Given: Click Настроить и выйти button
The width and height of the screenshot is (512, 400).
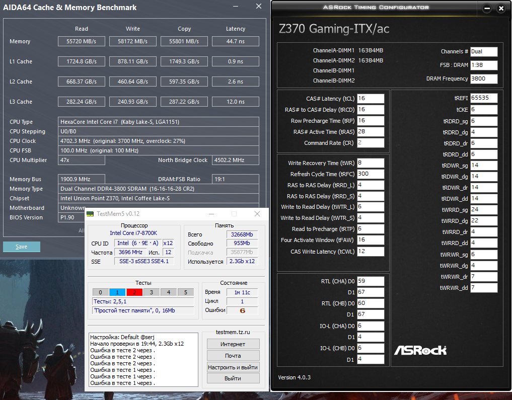Looking at the screenshot, I should tap(233, 367).
